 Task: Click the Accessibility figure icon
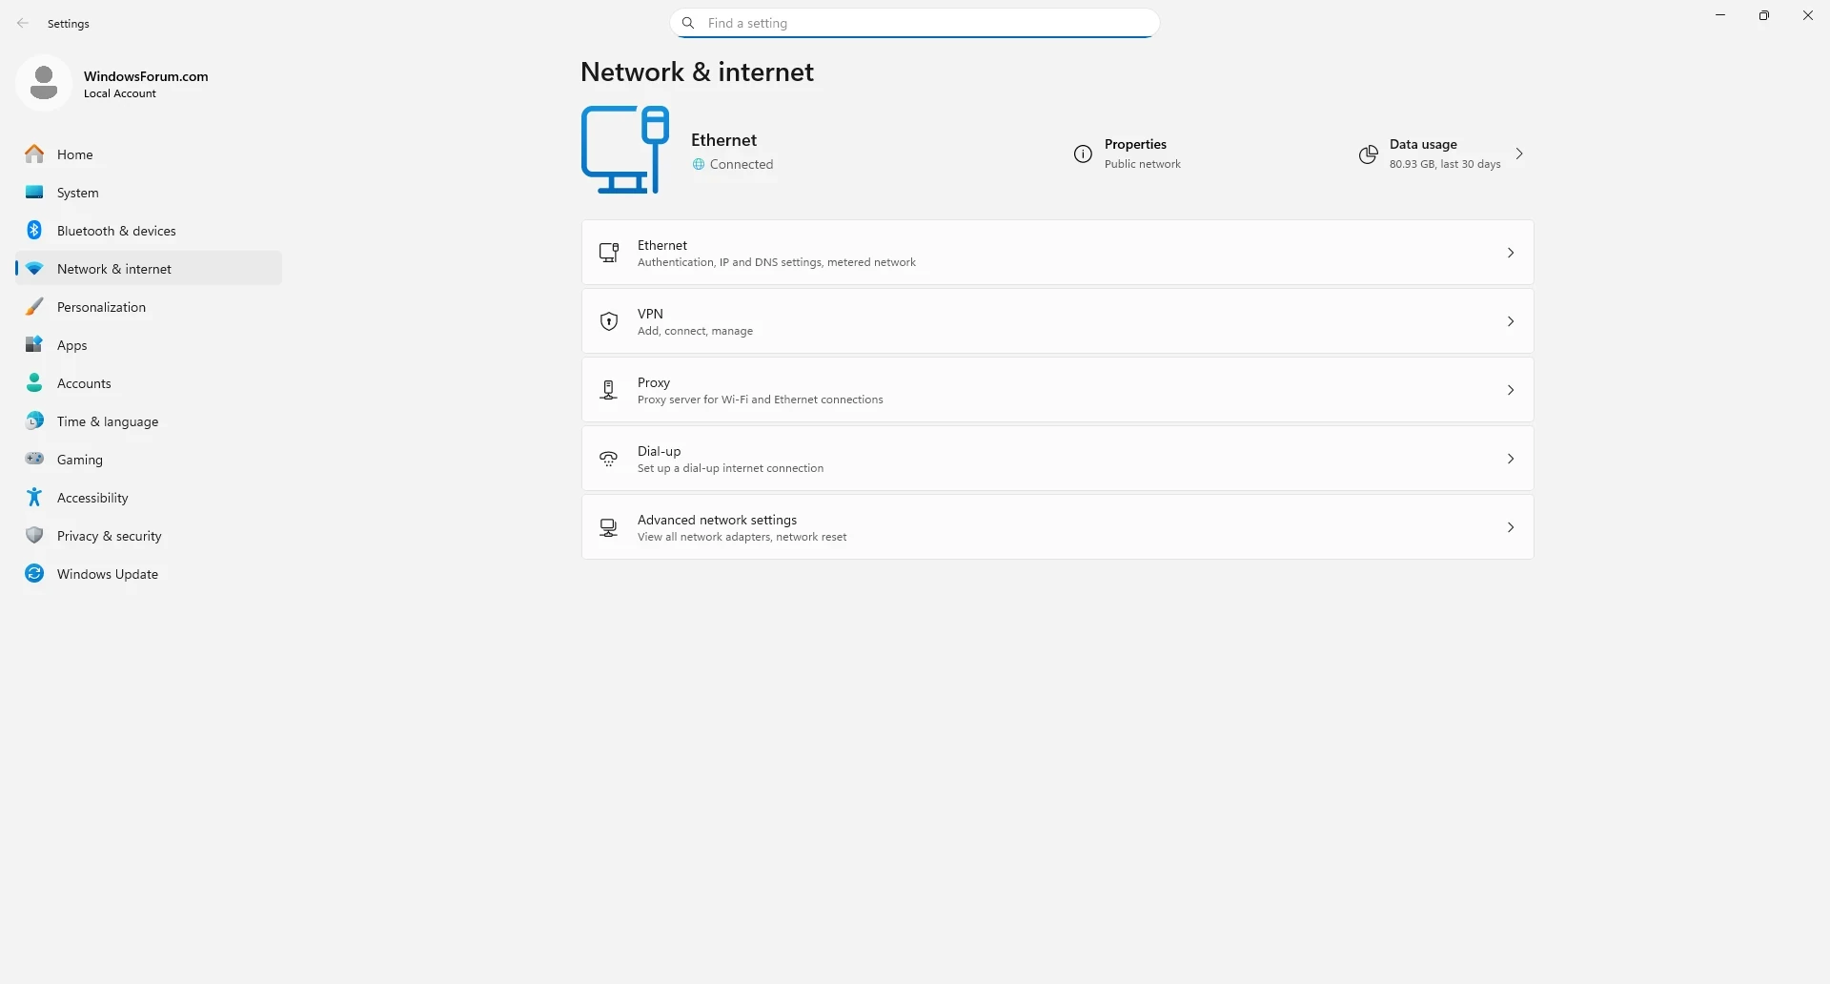(34, 497)
